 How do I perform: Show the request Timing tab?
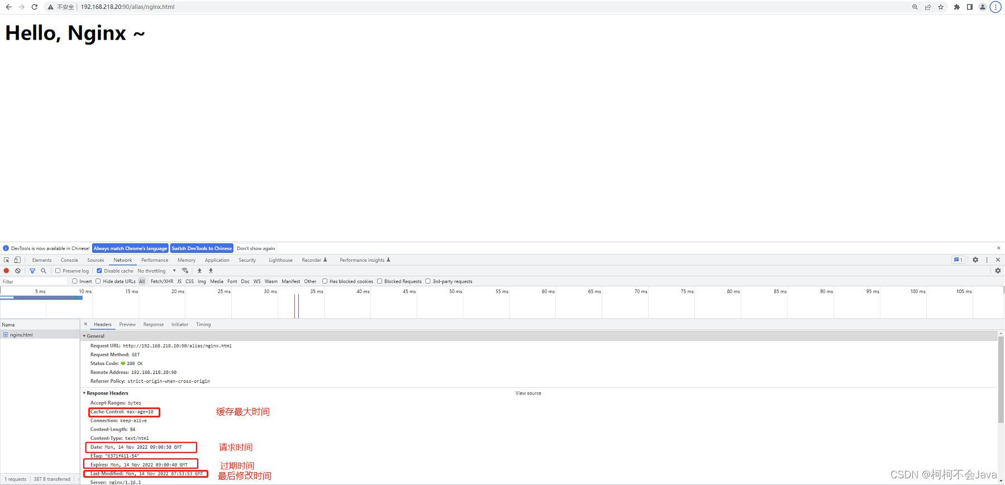tap(203, 324)
